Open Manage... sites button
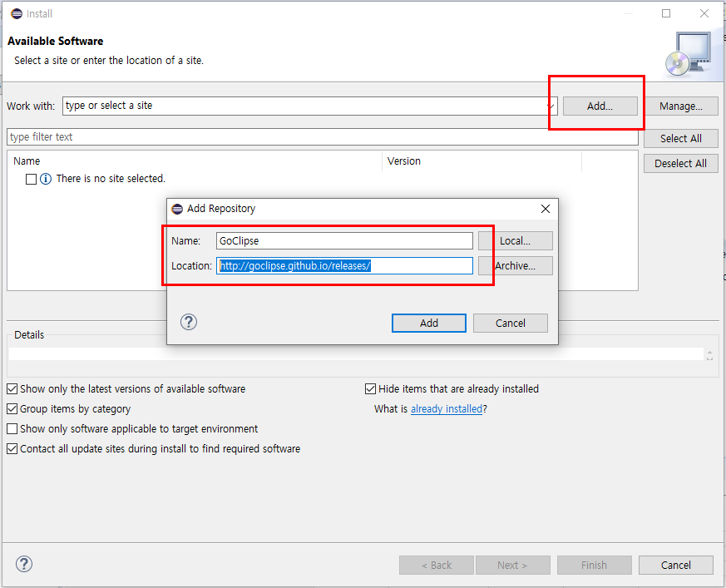This screenshot has width=726, height=588. click(x=680, y=106)
